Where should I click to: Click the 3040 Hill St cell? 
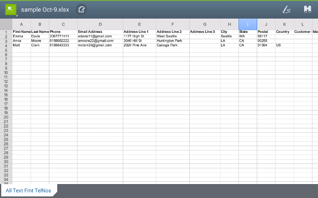pos(140,41)
